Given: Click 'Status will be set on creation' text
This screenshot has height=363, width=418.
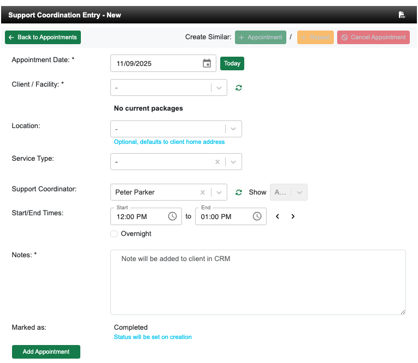Looking at the screenshot, I should coord(153,337).
